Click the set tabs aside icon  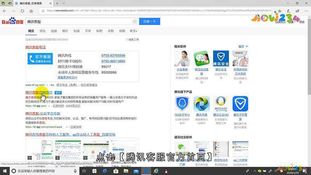tap(10, 3)
